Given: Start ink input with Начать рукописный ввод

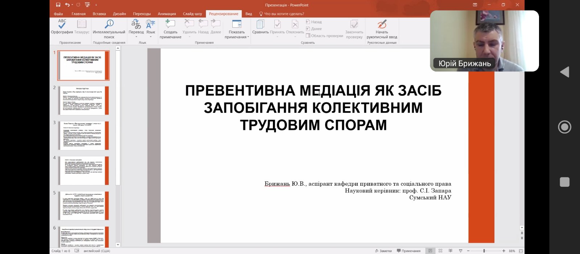Looking at the screenshot, I should pyautogui.click(x=382, y=28).
